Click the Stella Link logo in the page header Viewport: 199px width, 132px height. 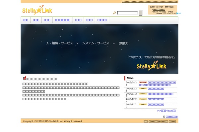[37, 10]
